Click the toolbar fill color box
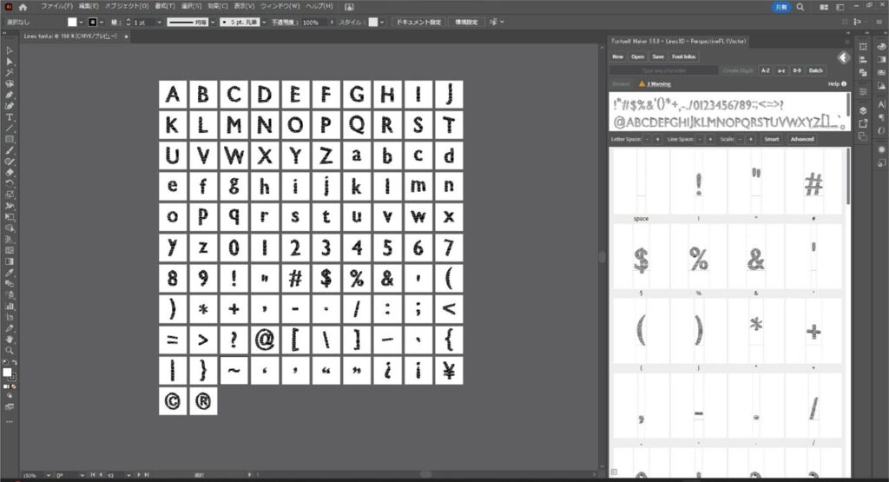The width and height of the screenshot is (889, 482). click(7, 373)
